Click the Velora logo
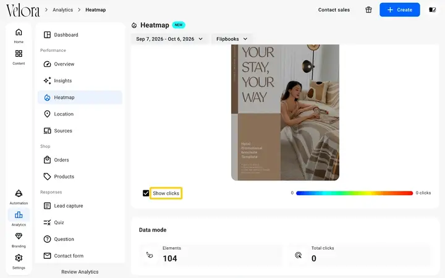 pos(23,11)
